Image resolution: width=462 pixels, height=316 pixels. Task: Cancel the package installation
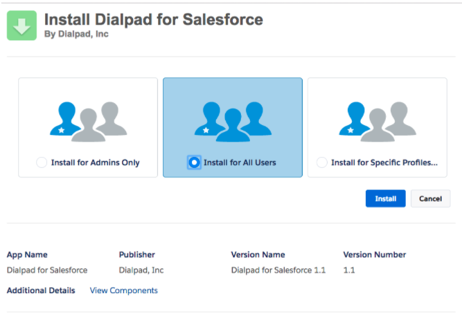click(430, 198)
